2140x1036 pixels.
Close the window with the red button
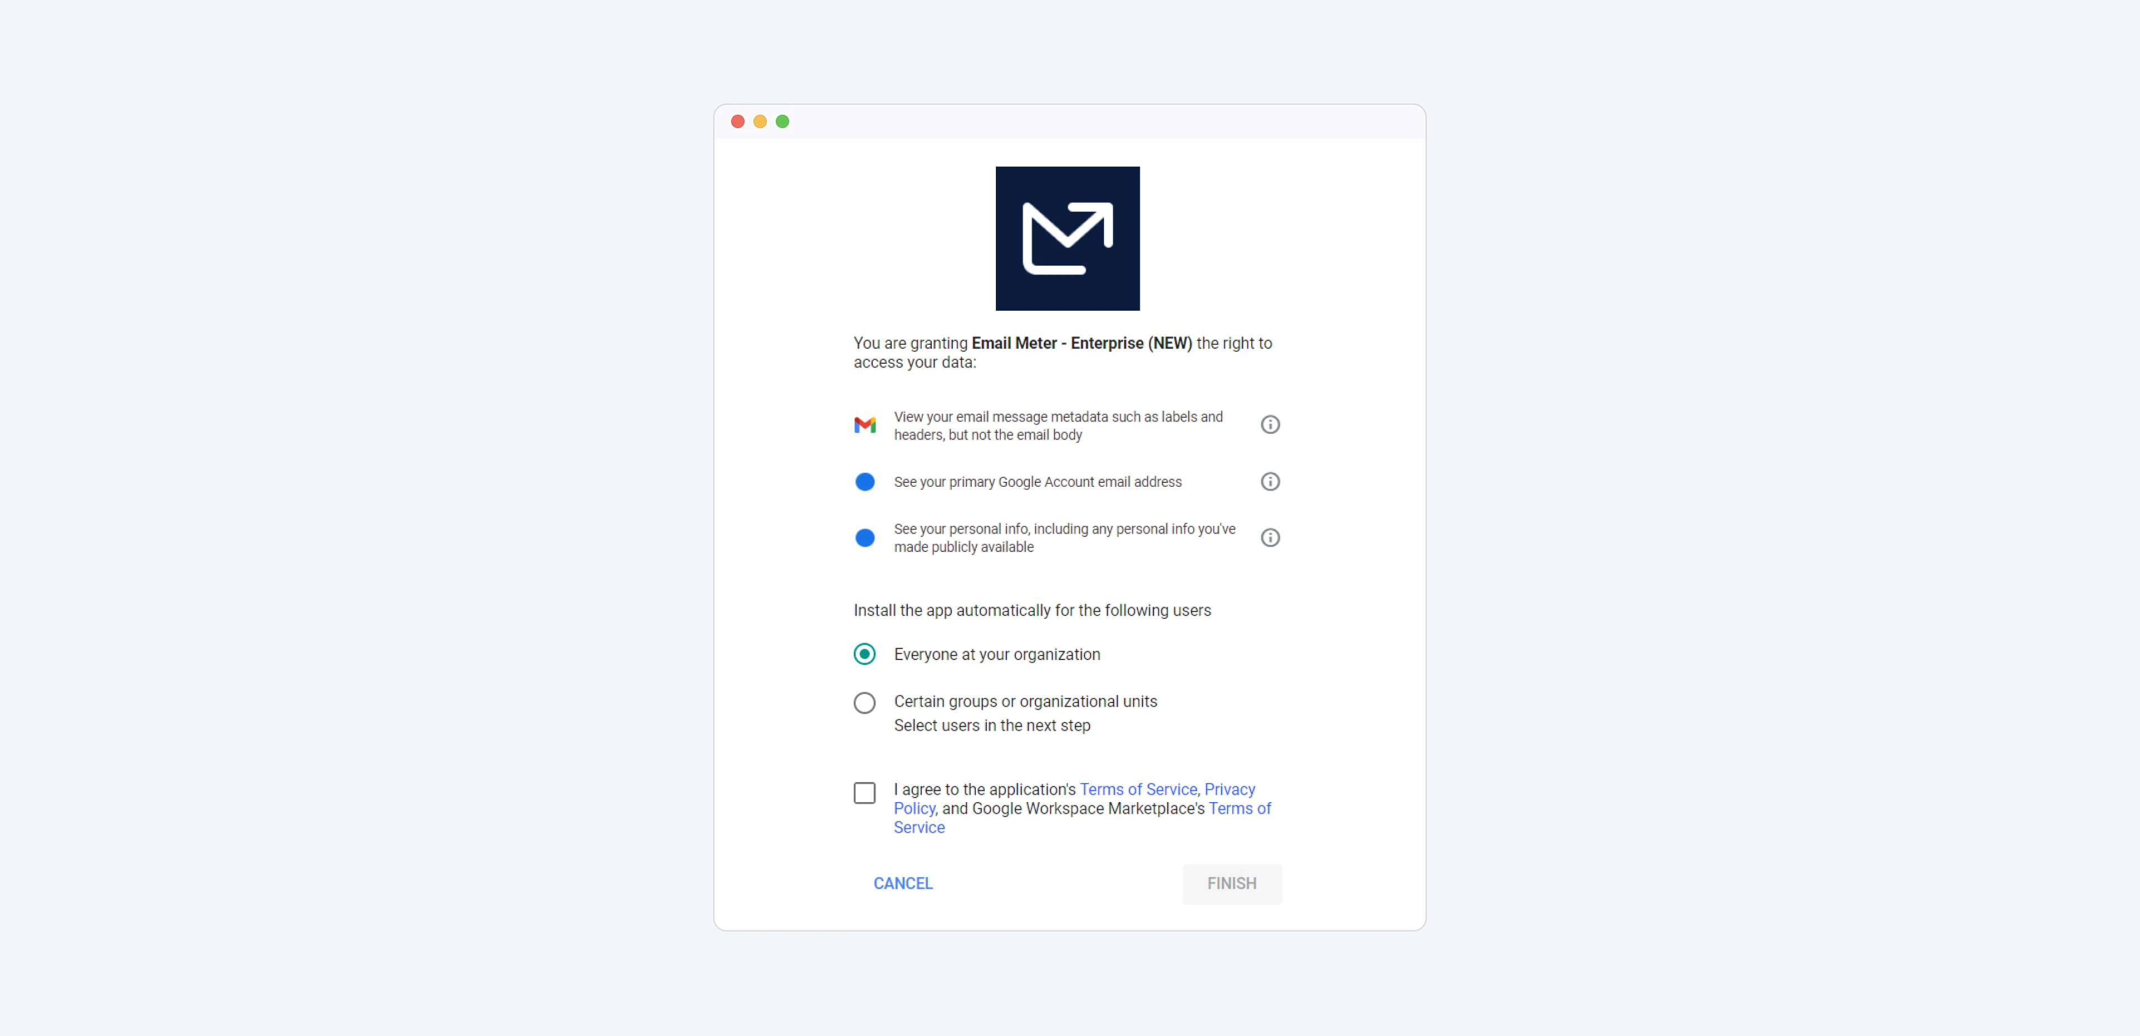tap(737, 121)
